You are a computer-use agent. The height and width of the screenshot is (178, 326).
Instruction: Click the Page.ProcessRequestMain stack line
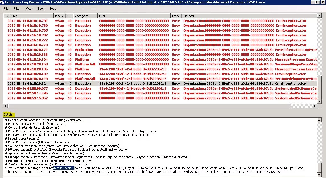point(80,131)
